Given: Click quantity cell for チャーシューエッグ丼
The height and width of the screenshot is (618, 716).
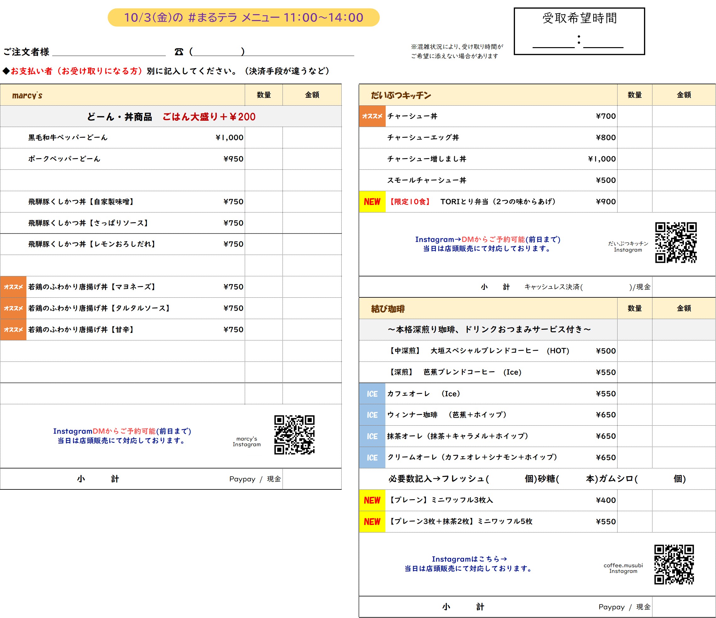Looking at the screenshot, I should 635,138.
